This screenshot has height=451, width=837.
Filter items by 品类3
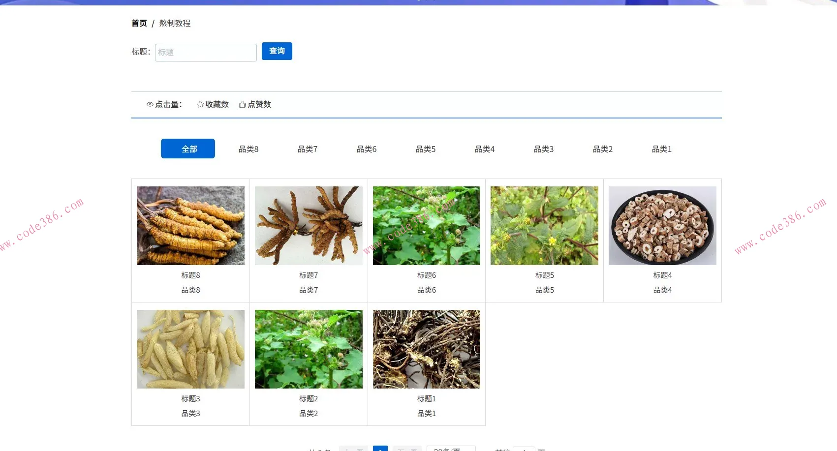point(543,149)
